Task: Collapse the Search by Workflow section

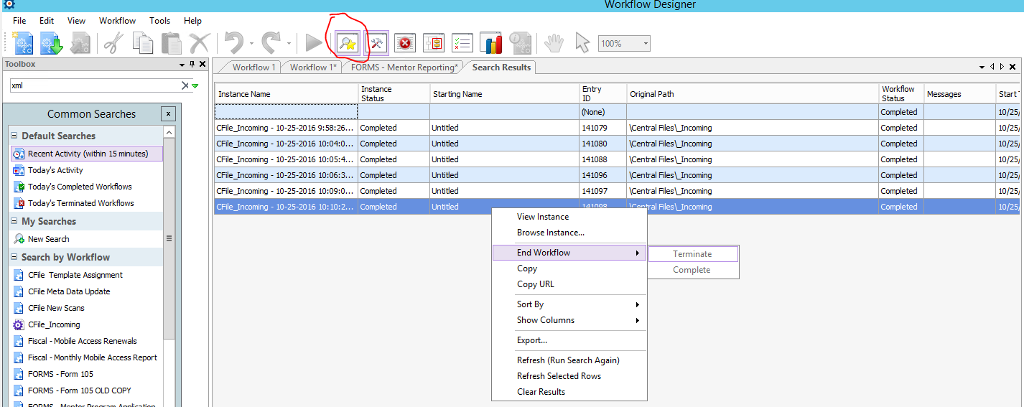Action: (x=14, y=257)
